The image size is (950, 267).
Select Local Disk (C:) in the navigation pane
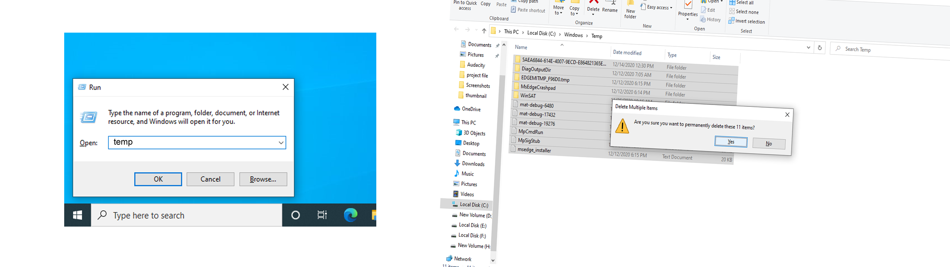(x=466, y=204)
